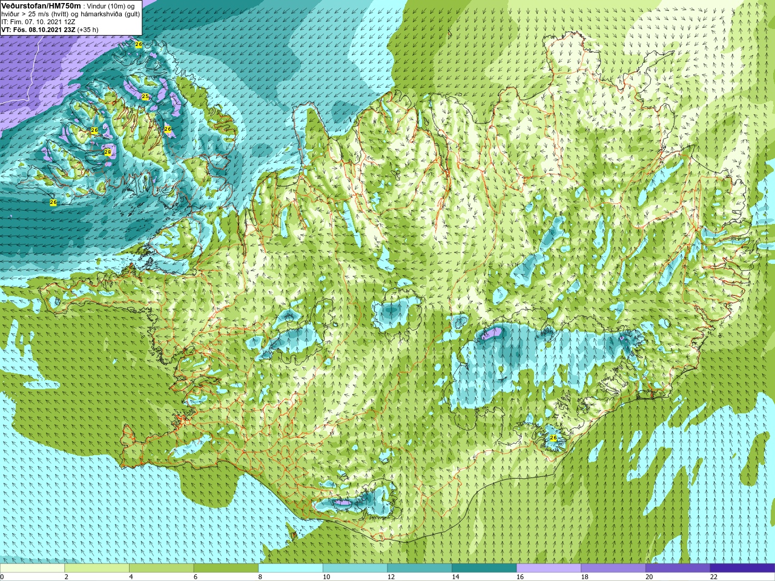Click the "Veðurstofan/HM750m" title text
This screenshot has width=775, height=581.
tap(41, 5)
